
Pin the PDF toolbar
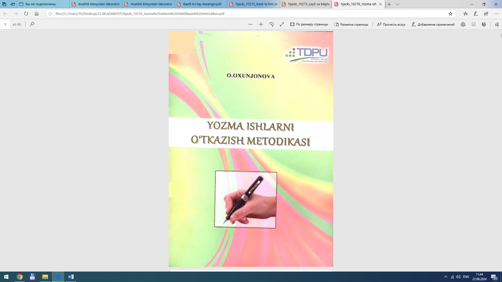pyautogui.click(x=497, y=24)
